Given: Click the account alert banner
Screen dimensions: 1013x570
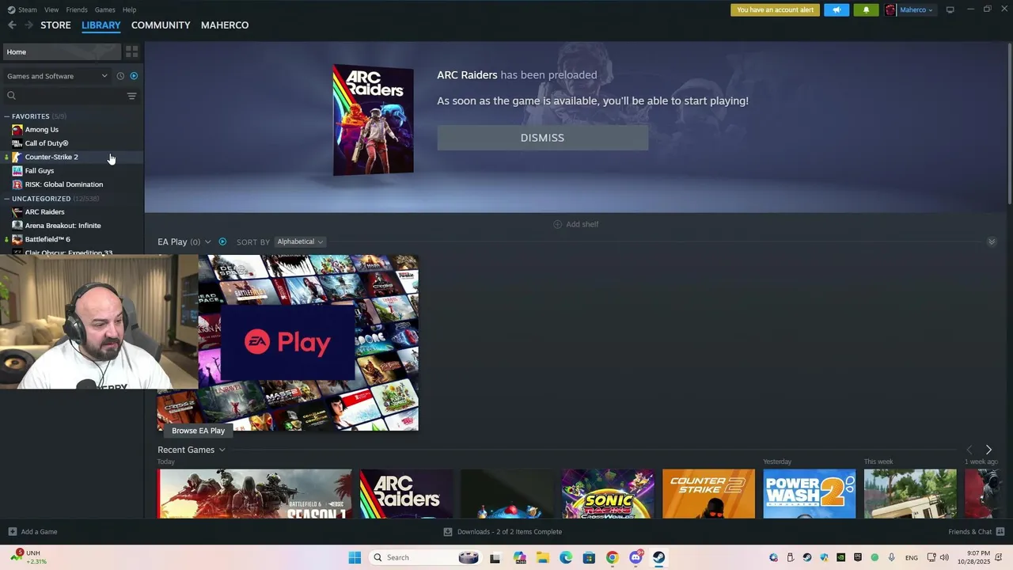Looking at the screenshot, I should (x=775, y=9).
